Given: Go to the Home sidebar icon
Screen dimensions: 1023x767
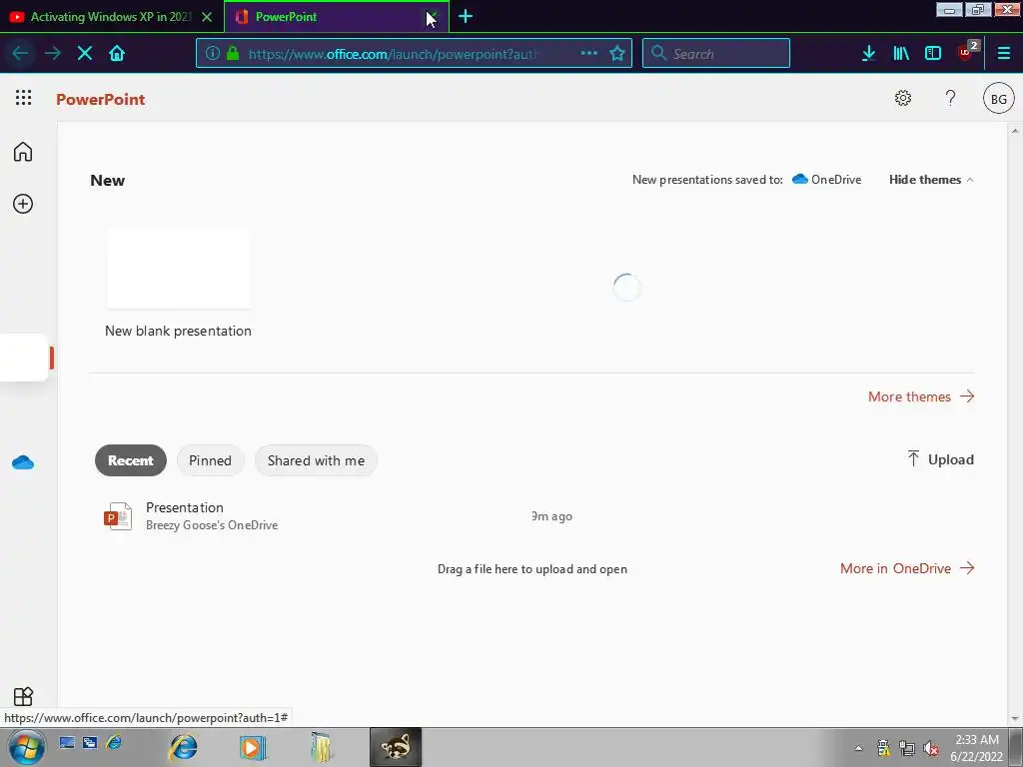Looking at the screenshot, I should [23, 152].
